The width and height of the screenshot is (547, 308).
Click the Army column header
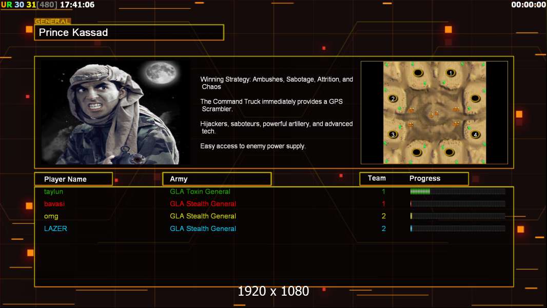[217, 179]
